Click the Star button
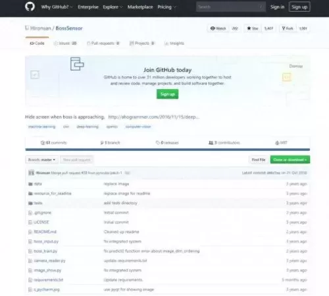This screenshot has height=296, width=329. coord(253,28)
